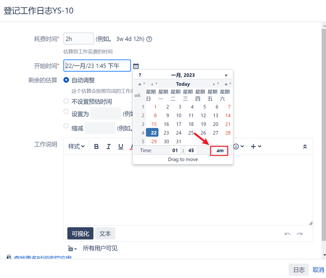Click the help icon beside time spent example
Image resolution: width=326 pixels, height=278 pixels.
click(x=149, y=39)
